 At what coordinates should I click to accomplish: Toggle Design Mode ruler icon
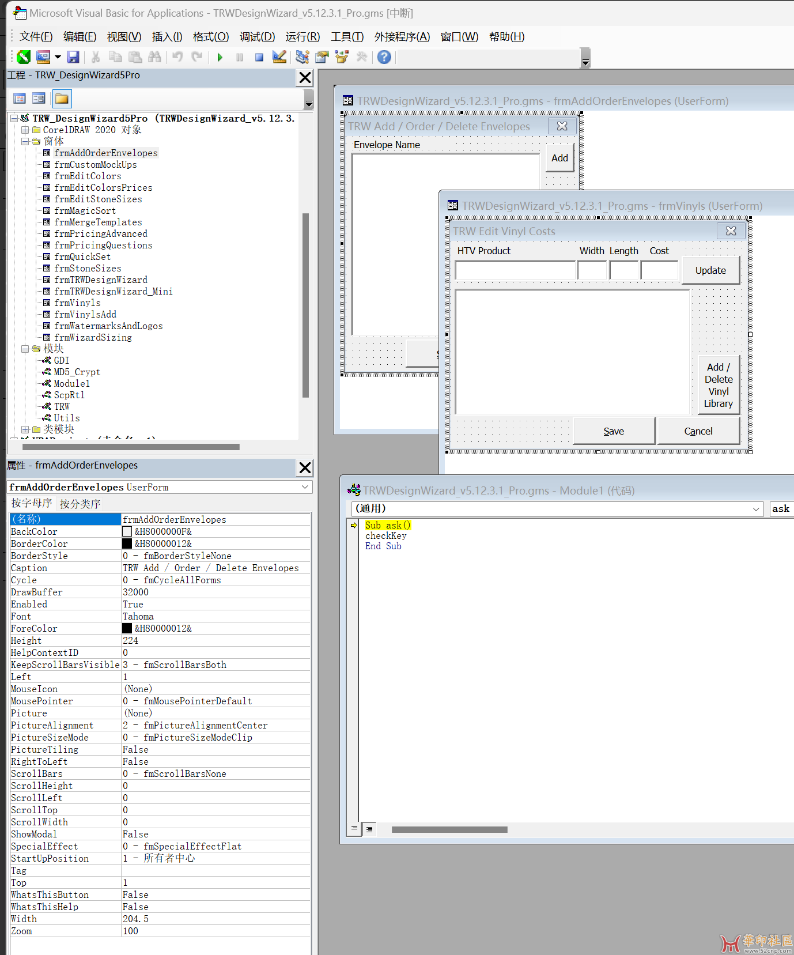click(x=279, y=57)
